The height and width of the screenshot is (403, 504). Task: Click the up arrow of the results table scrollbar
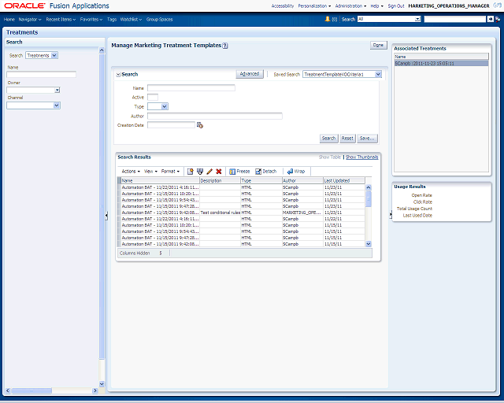click(x=369, y=187)
